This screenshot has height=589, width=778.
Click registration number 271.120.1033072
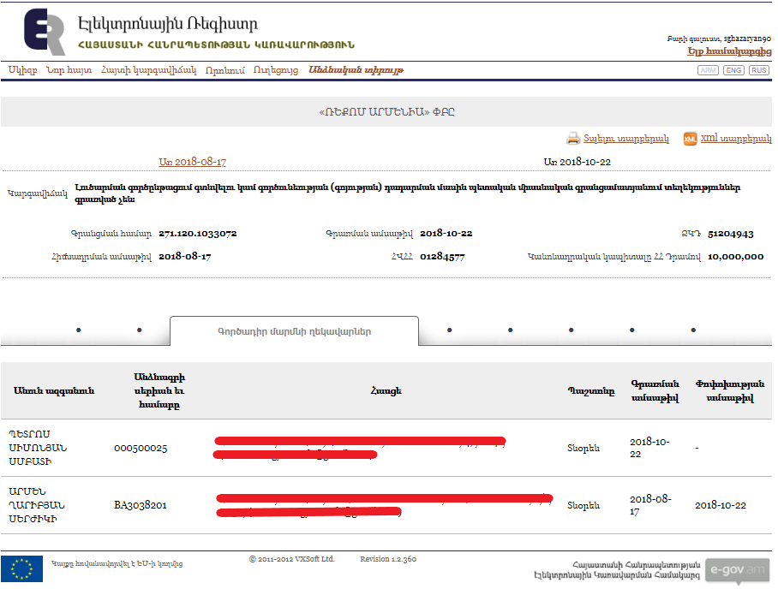click(197, 234)
